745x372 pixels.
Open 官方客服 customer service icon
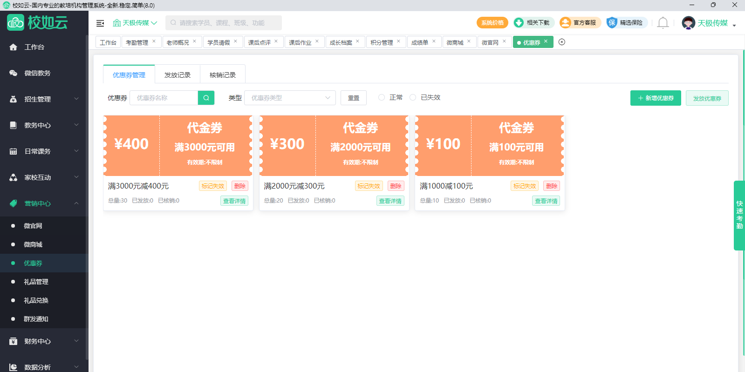[x=565, y=23]
